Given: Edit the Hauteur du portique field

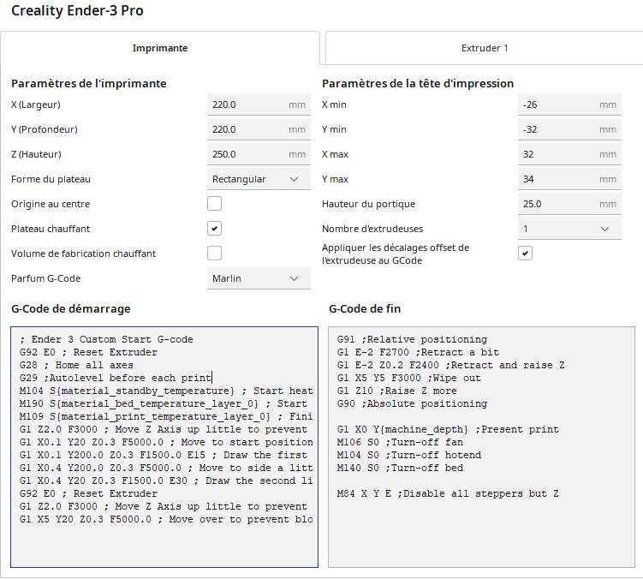Looking at the screenshot, I should [569, 204].
